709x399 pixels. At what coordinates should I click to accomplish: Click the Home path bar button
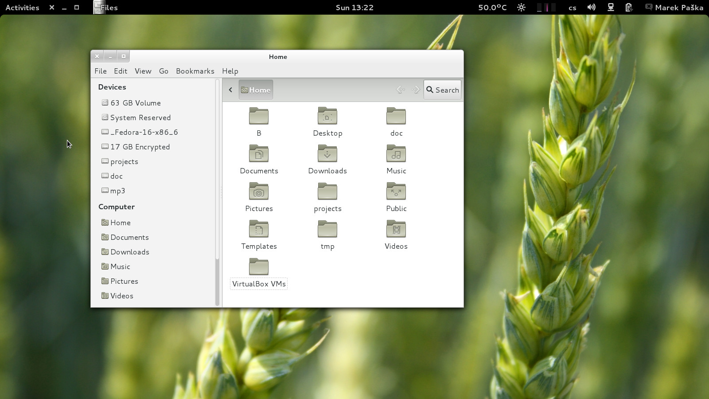point(256,90)
